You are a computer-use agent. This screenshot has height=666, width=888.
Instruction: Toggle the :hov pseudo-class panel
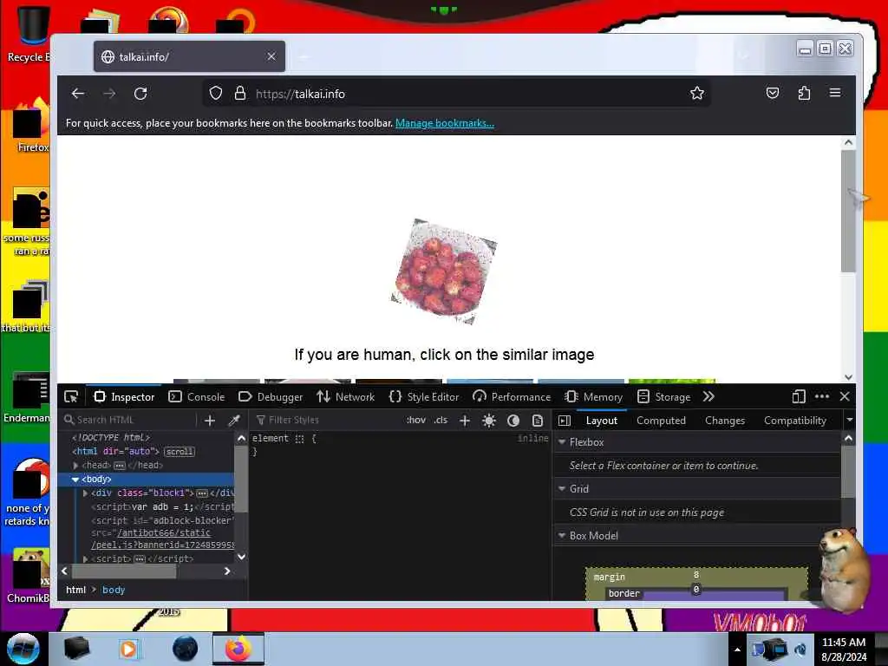[x=415, y=420]
